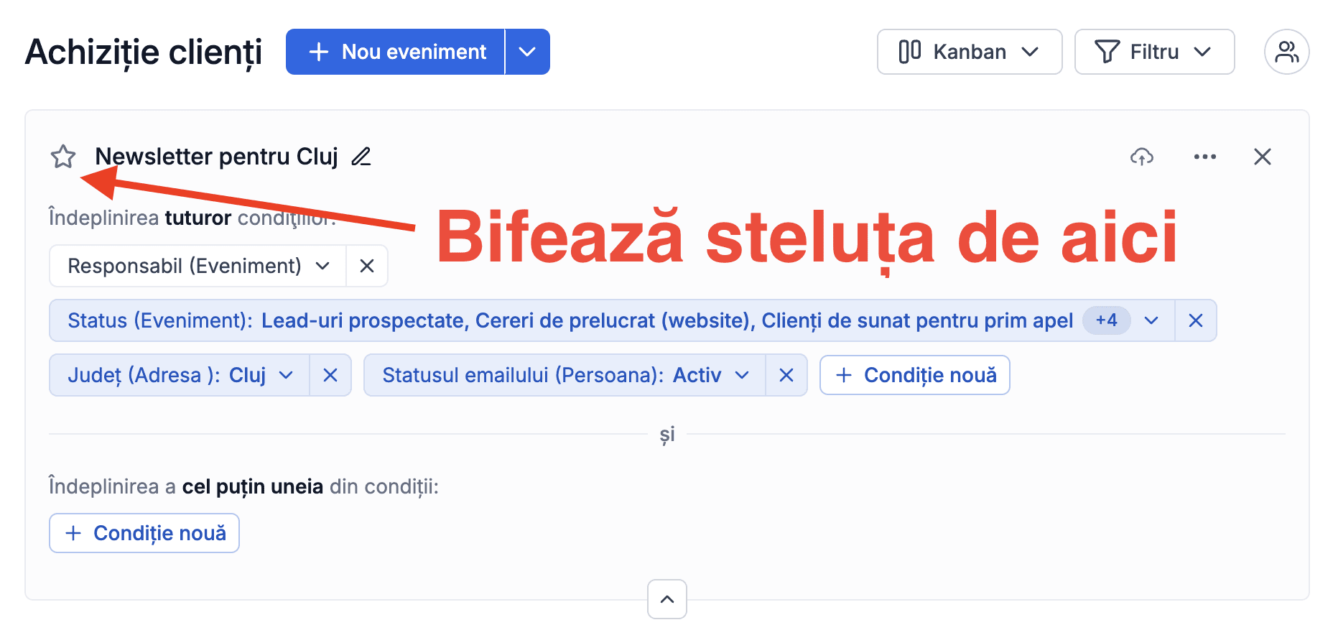Screen dimensions: 1333x625
Task: Remove the Statusul emailului condition
Action: click(786, 375)
